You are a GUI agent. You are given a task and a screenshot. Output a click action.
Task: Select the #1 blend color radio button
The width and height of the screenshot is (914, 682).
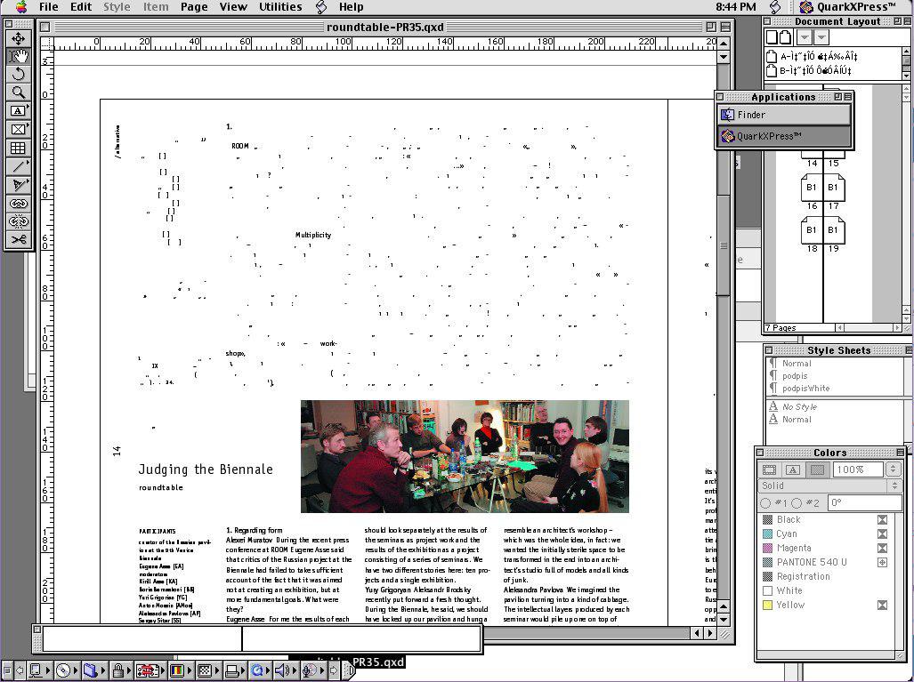pos(765,502)
